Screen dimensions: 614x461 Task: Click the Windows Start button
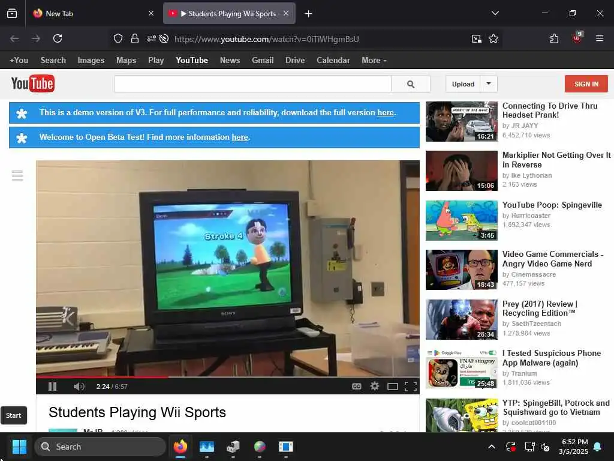pos(19,447)
